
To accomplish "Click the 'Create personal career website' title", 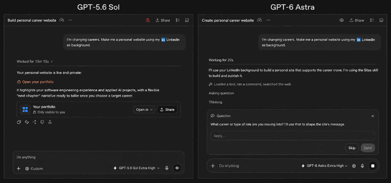I will click(228, 20).
